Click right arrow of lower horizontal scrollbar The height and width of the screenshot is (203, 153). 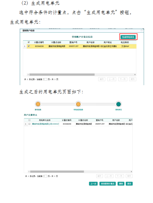click(131, 172)
